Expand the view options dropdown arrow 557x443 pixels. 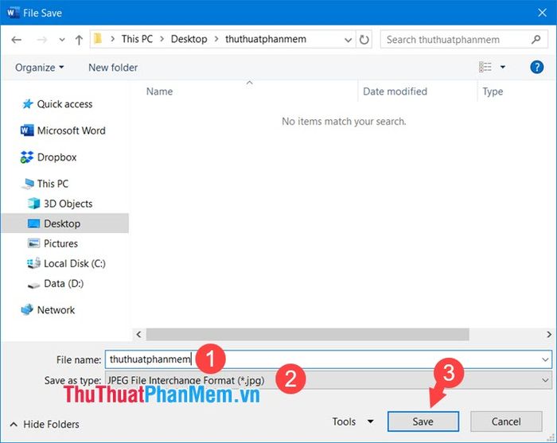point(503,68)
